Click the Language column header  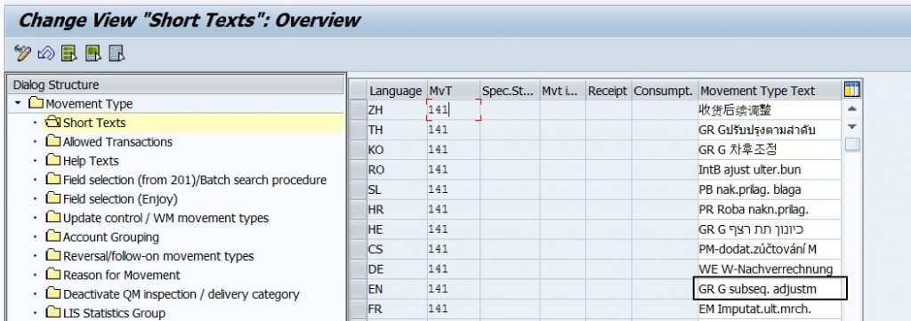click(396, 91)
